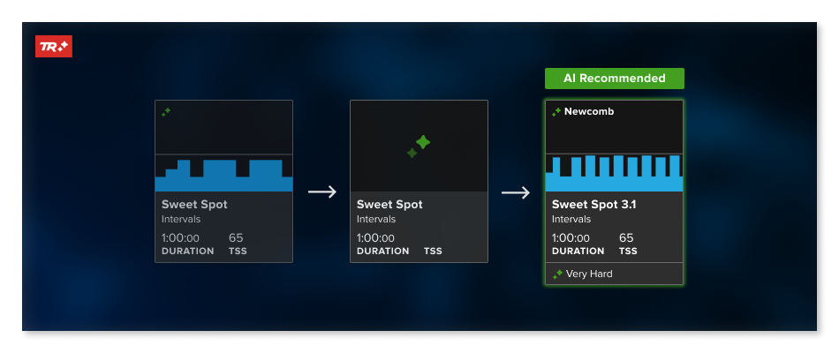Open the first card's dark blue workout graph
This screenshot has height=353, width=839.
pos(223,175)
